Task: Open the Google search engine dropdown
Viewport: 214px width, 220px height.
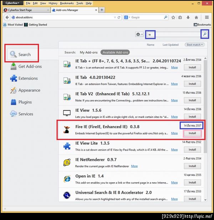Action: tap(127, 17)
